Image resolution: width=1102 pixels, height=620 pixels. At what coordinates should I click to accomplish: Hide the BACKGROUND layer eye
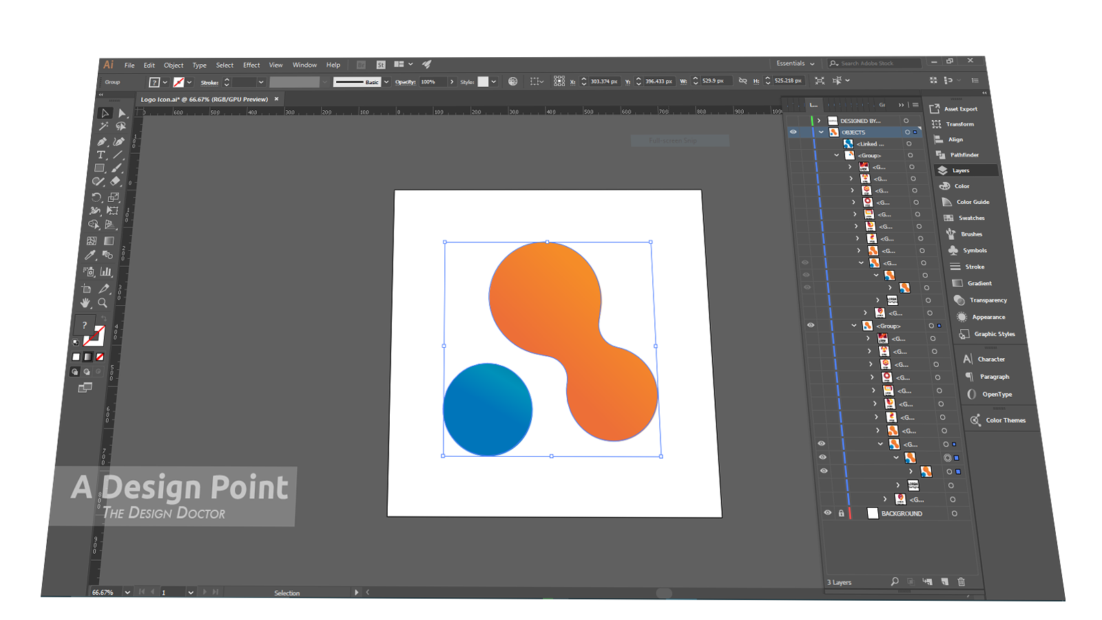[x=828, y=513]
